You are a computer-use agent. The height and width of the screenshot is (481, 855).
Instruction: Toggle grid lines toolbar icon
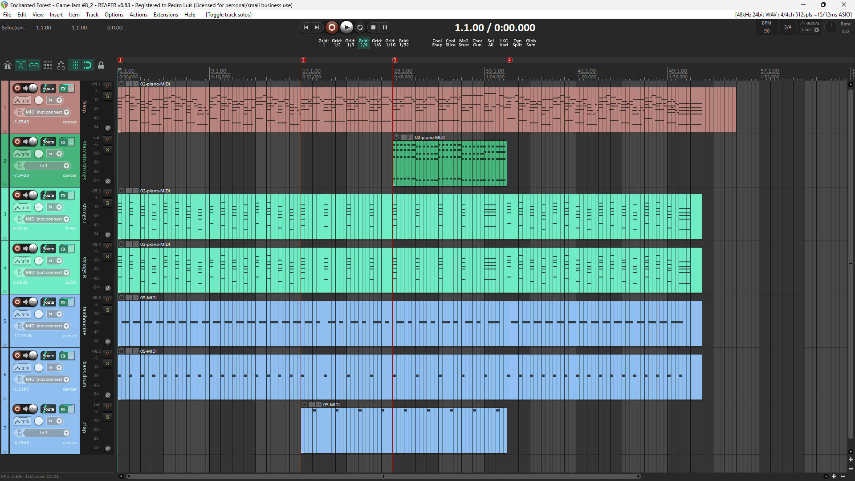click(x=74, y=65)
